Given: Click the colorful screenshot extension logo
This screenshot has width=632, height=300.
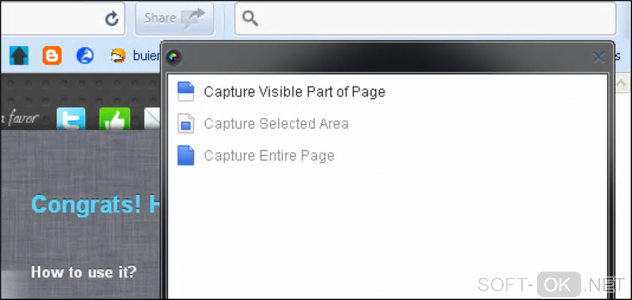Looking at the screenshot, I should (174, 58).
